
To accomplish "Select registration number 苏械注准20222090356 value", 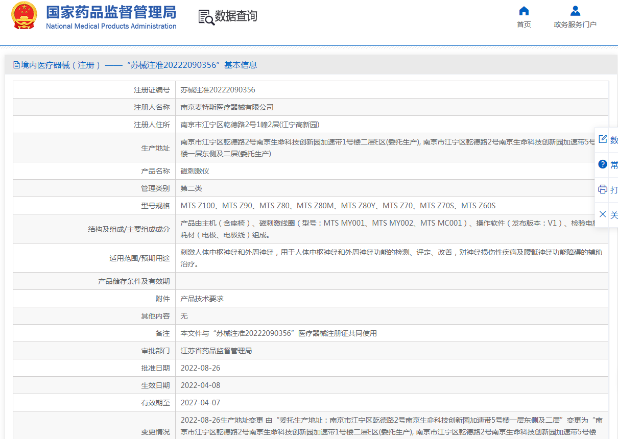I will point(218,90).
